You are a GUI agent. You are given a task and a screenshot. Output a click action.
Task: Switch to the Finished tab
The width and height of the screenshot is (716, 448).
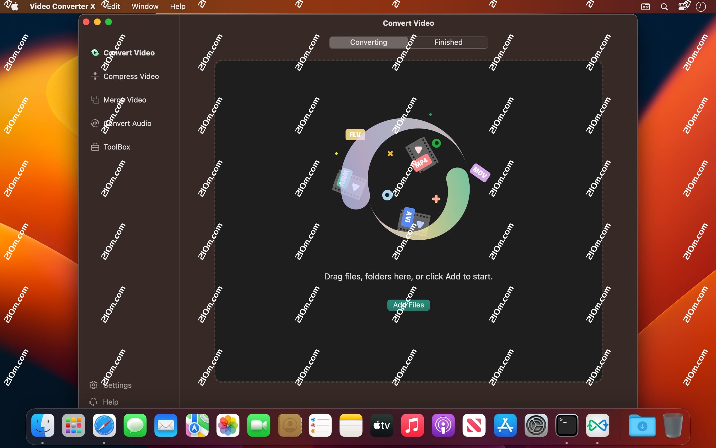(448, 42)
